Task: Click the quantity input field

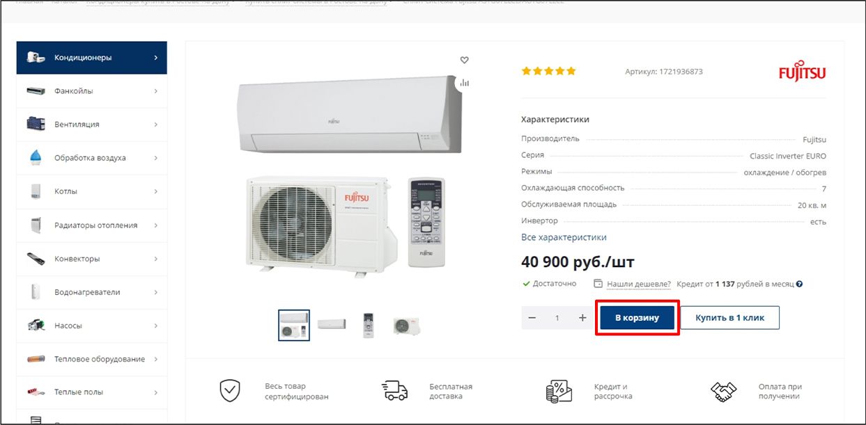Action: (x=557, y=318)
